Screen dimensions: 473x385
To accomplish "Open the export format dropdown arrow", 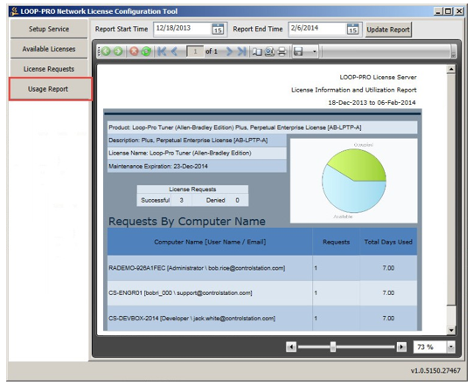I will point(315,52).
